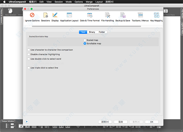Enable triple click to select line
The height and width of the screenshot is (132, 183).
29,68
